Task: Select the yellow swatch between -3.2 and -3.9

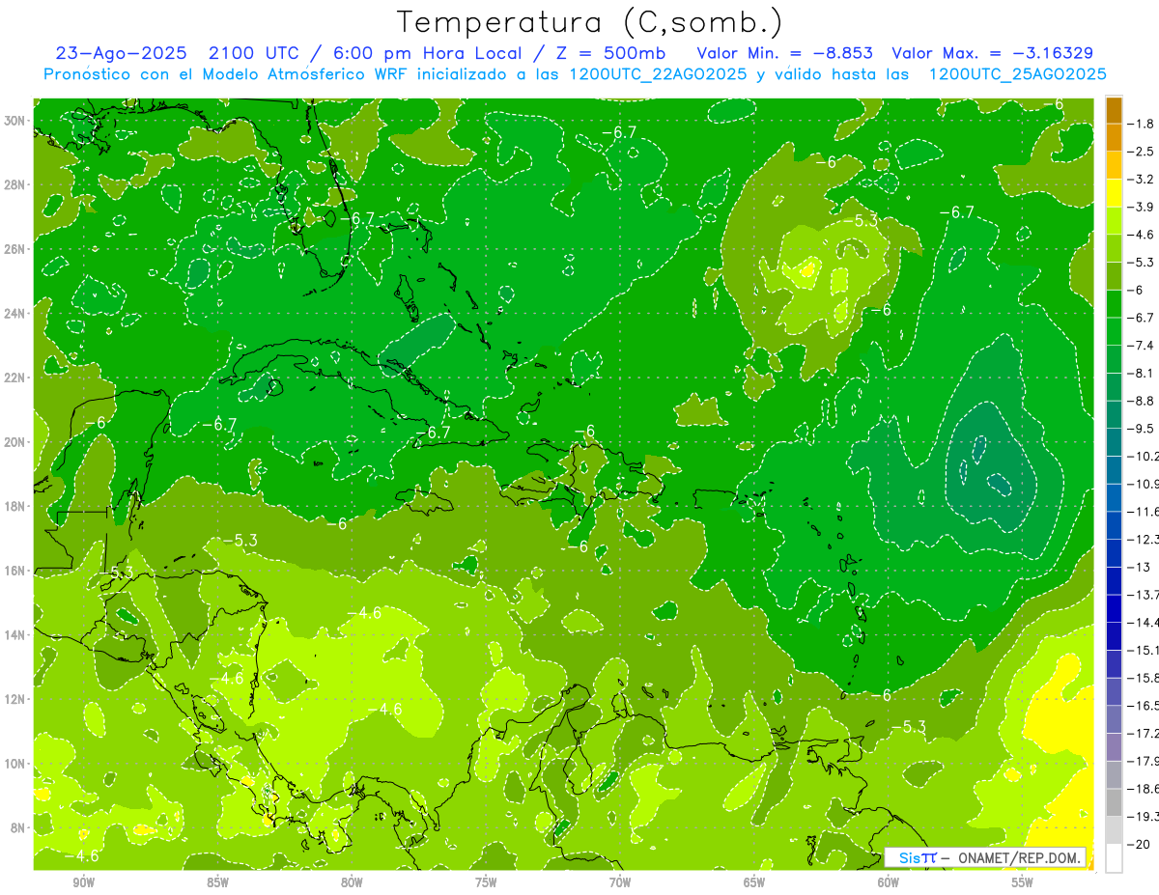Action: tap(1114, 193)
